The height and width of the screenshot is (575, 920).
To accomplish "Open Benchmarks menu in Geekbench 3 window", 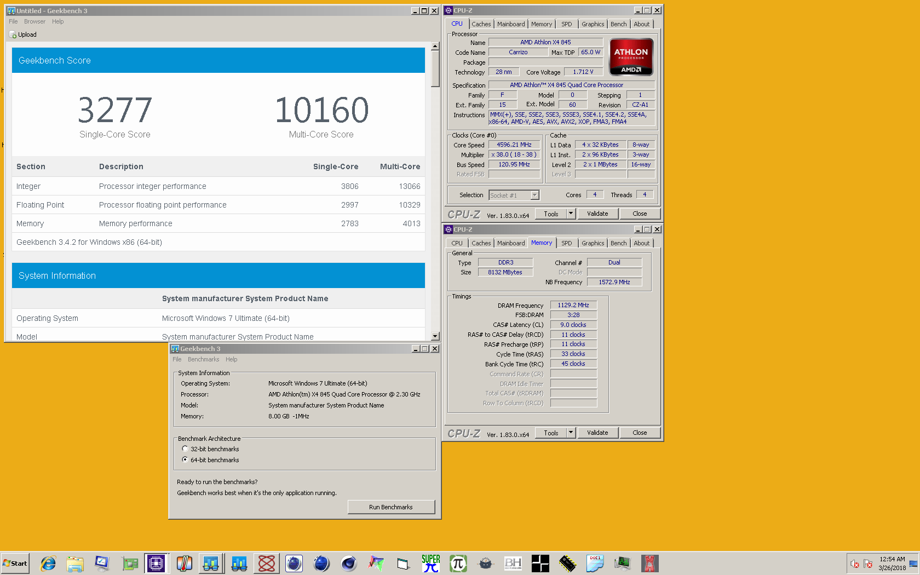I will pyautogui.click(x=203, y=359).
